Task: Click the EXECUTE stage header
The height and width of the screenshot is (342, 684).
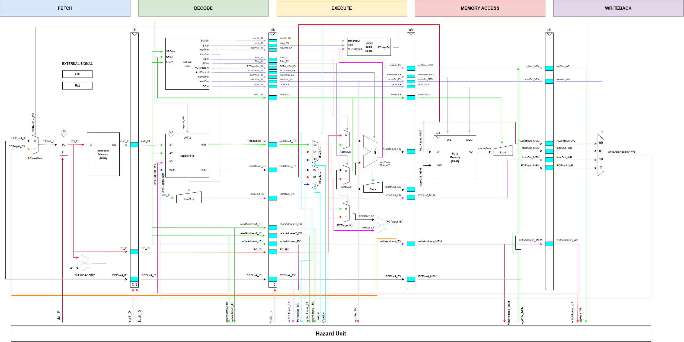Action: tap(342, 8)
